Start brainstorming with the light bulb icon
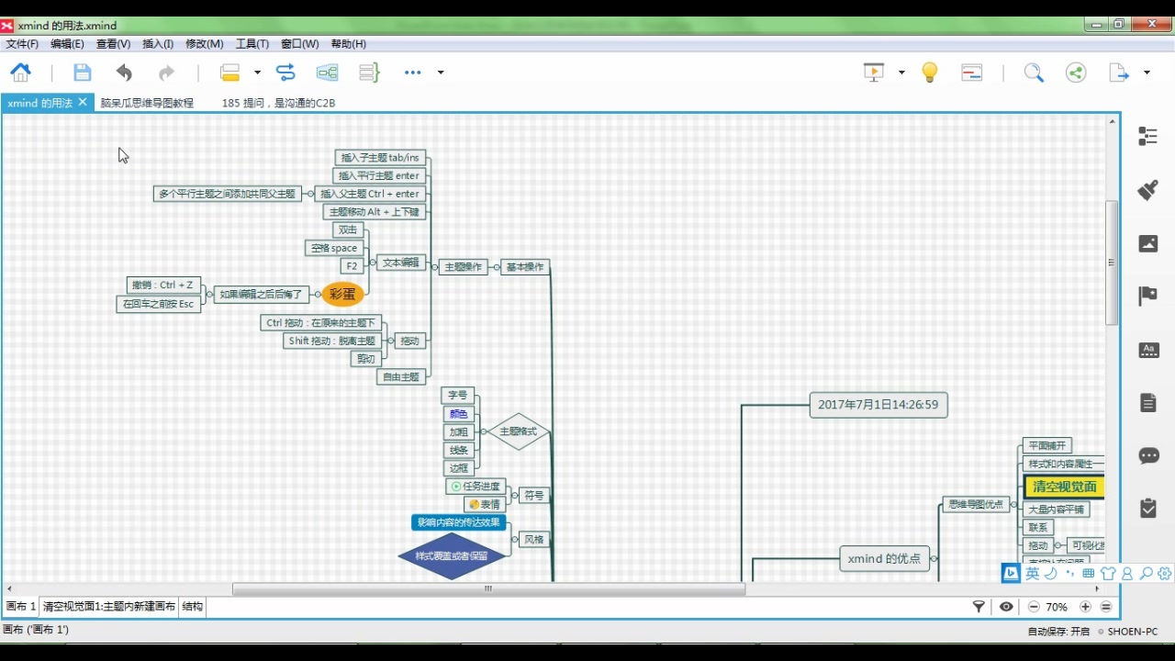 (x=930, y=73)
